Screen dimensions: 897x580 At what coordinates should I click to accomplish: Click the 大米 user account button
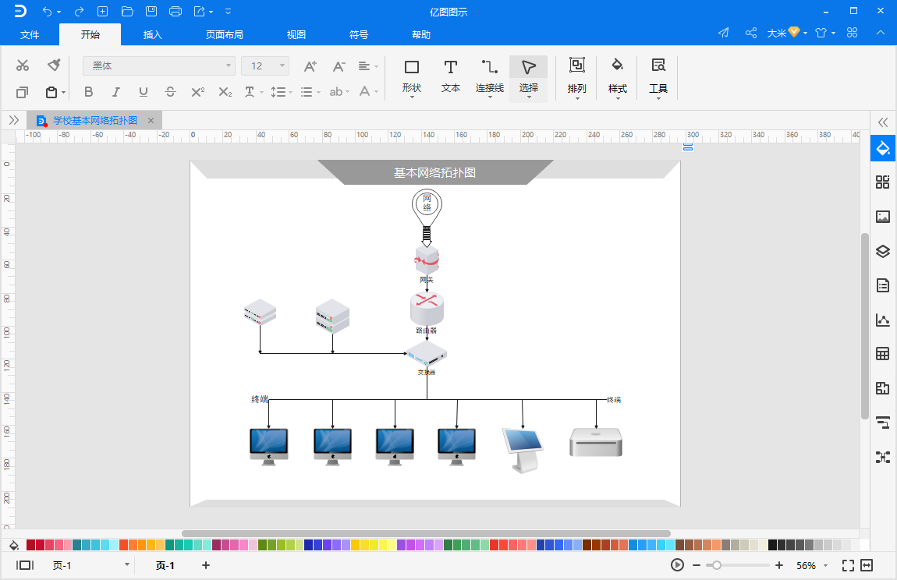[x=786, y=33]
